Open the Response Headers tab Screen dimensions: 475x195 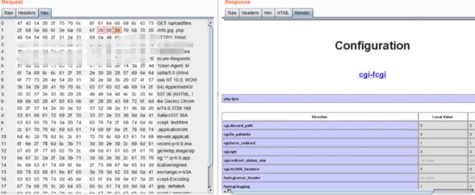(x=250, y=13)
